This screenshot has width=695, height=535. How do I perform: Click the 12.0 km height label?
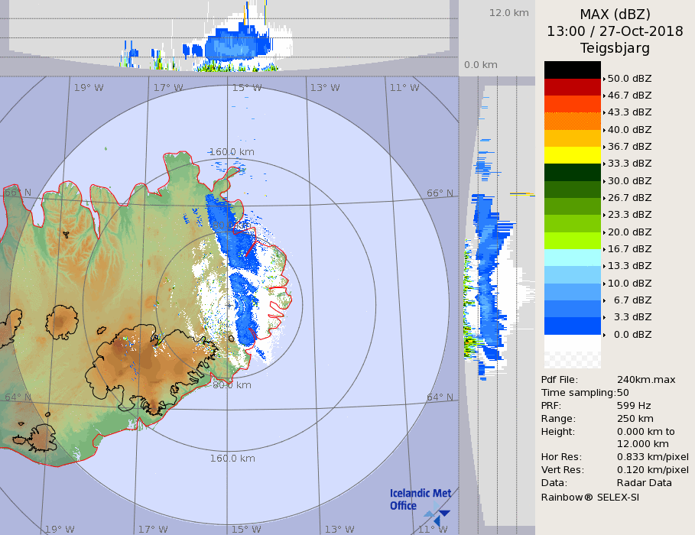coord(509,13)
